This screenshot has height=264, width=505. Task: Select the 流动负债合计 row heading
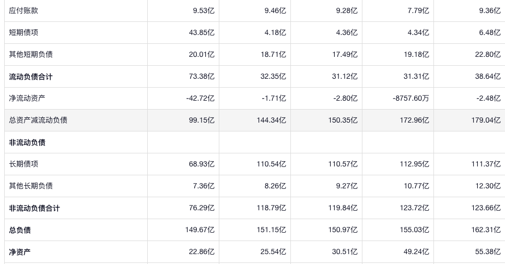tap(31, 77)
